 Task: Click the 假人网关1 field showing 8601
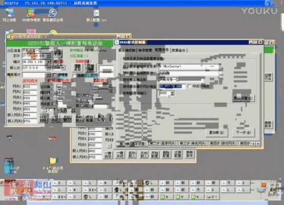(30, 115)
